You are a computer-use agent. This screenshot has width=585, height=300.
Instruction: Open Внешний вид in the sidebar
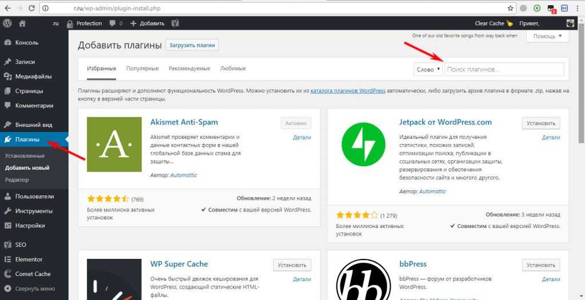point(34,125)
